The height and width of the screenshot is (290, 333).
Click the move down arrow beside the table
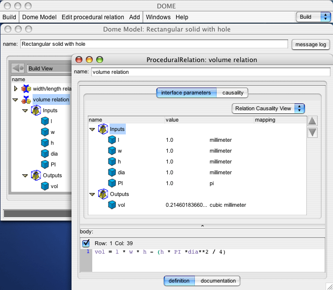click(312, 133)
